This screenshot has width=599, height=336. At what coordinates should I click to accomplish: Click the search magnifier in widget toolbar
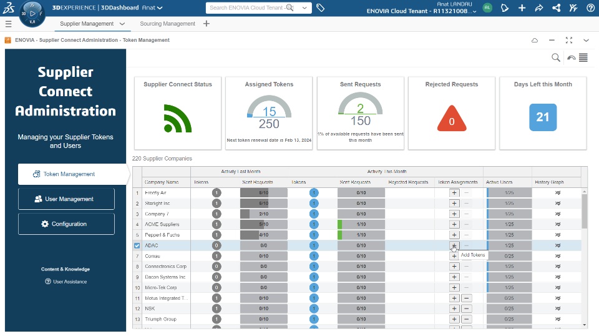[x=556, y=57]
